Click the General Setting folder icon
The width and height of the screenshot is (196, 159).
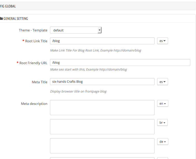point(1,19)
